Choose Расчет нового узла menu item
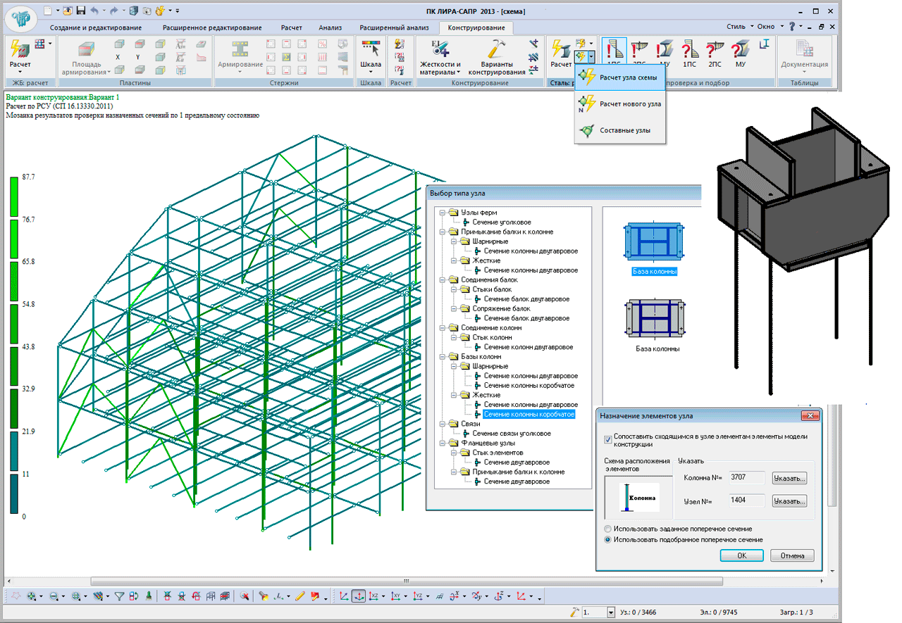 pyautogui.click(x=630, y=104)
